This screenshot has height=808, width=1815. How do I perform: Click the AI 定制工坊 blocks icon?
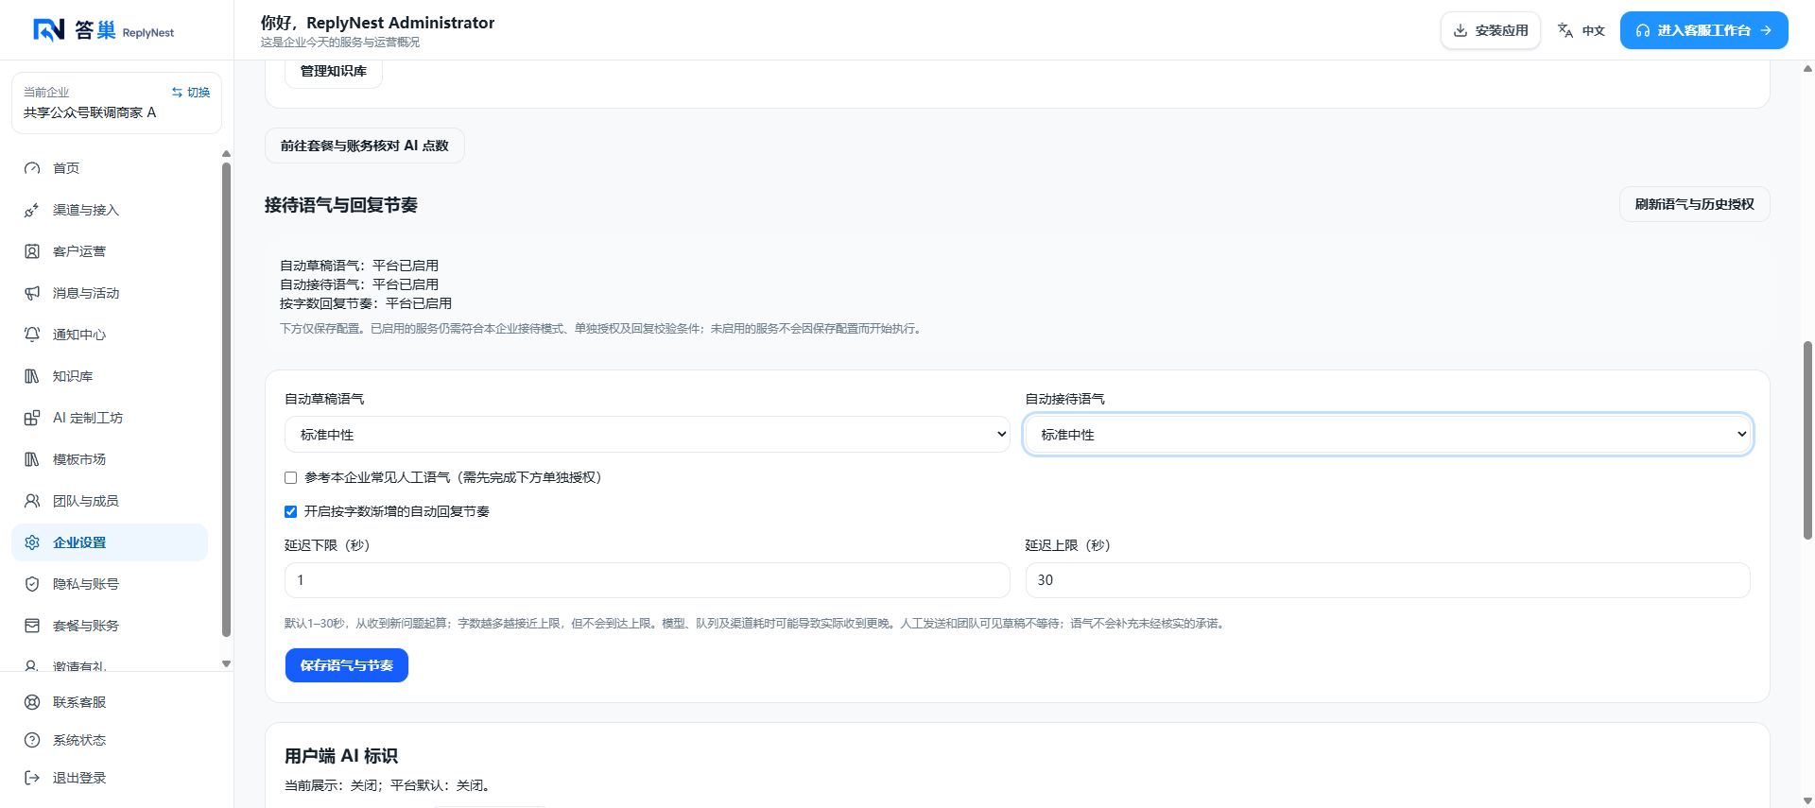(32, 418)
